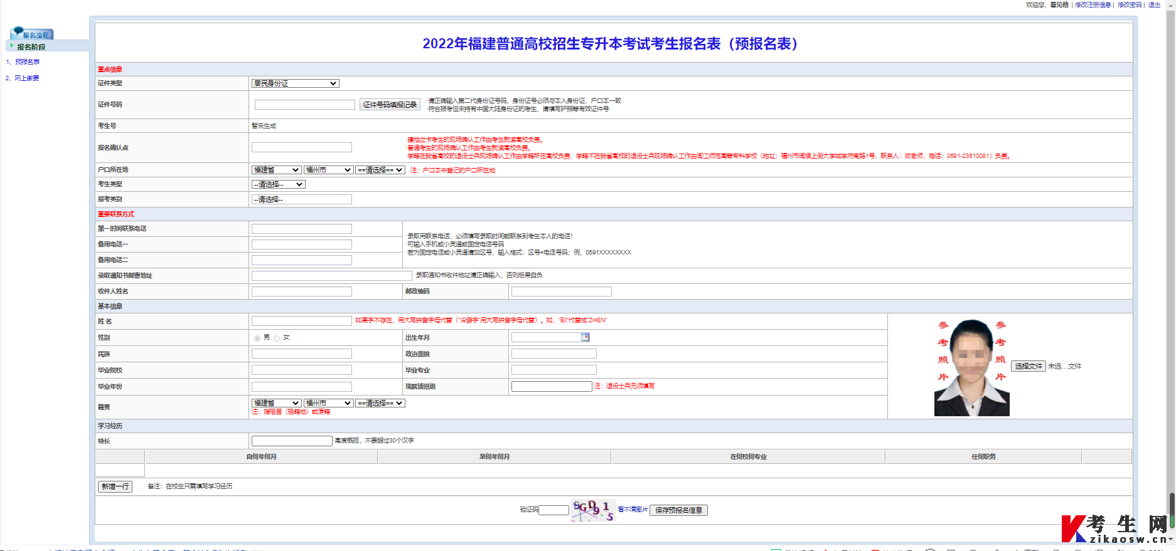Click the 保存预报名信息 button
Screen dimensions: 1176x551
679,510
